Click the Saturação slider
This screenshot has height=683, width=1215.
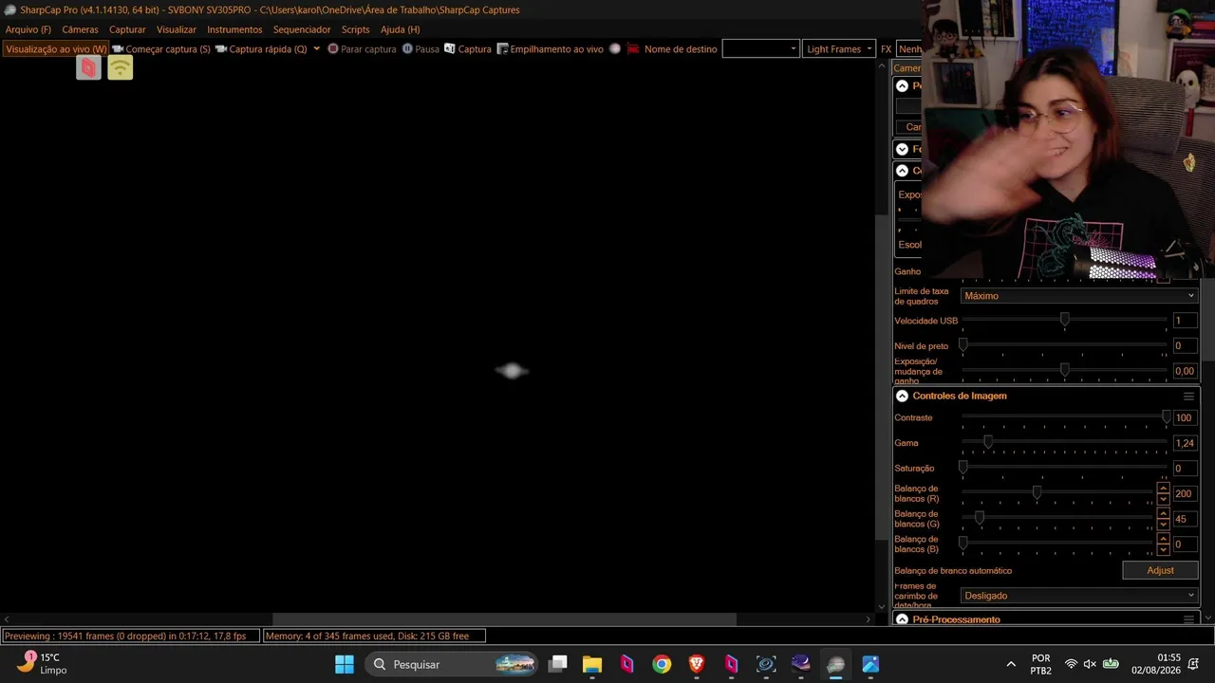click(1064, 468)
